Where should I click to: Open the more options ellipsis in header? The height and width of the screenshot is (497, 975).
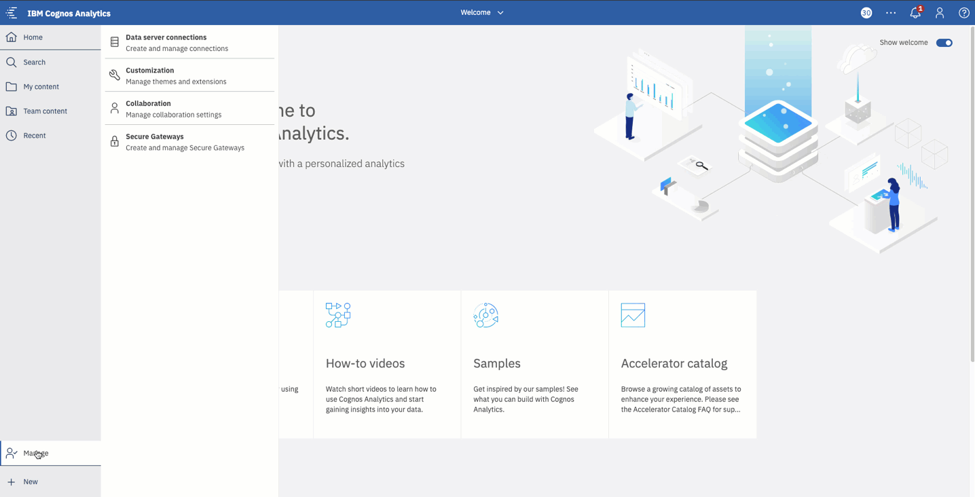pos(891,13)
